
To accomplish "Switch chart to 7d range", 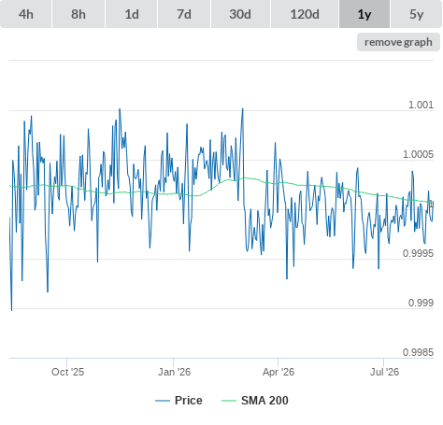I will 184,14.
